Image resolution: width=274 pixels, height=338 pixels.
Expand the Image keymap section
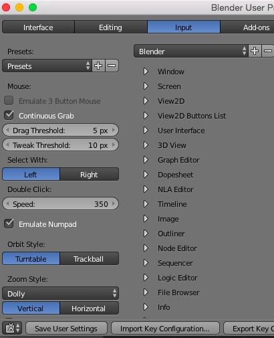[146, 219]
